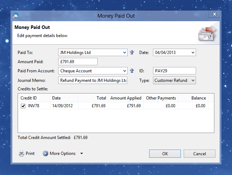Click the More Options gear icon
Screen dimensions: 232x175
tap(45, 153)
